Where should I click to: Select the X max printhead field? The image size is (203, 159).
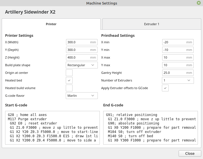(174, 57)
